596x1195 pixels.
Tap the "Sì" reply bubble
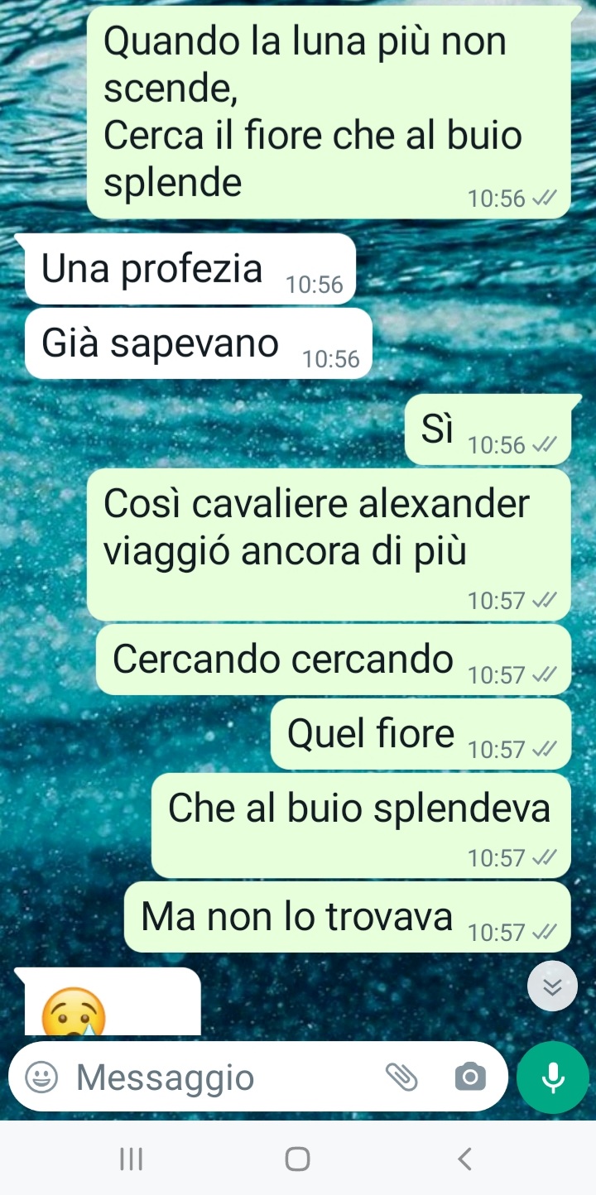tap(488, 430)
